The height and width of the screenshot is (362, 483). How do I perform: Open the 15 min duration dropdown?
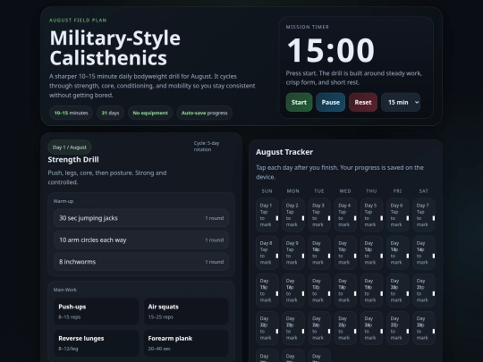[401, 102]
